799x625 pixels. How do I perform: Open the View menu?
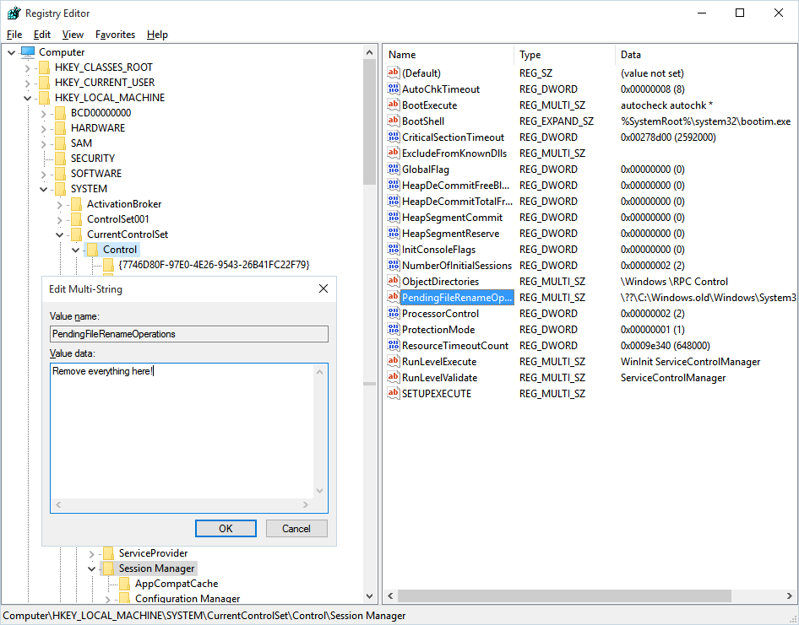73,35
